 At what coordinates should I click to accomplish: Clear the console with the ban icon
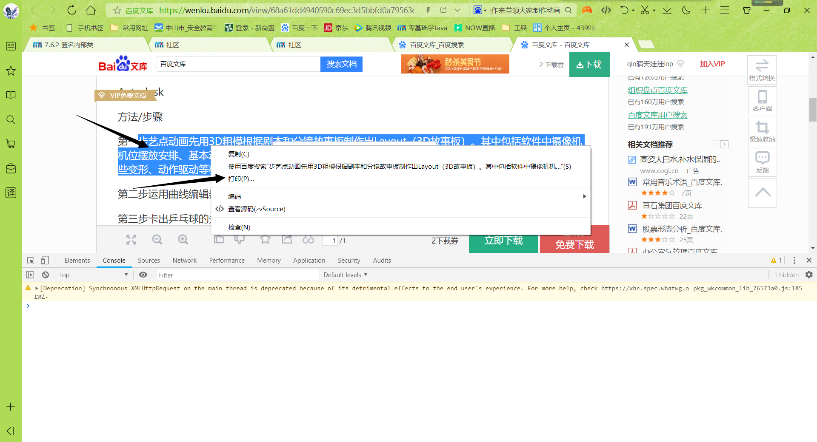tap(46, 275)
